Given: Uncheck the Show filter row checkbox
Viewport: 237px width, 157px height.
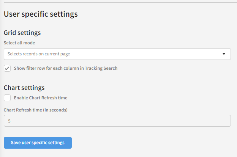Looking at the screenshot, I should (x=7, y=68).
